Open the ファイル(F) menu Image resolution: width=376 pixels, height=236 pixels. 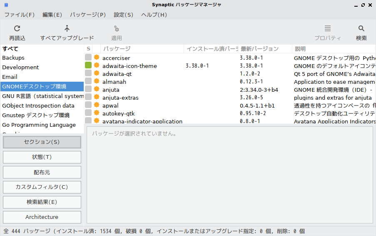tap(20, 15)
